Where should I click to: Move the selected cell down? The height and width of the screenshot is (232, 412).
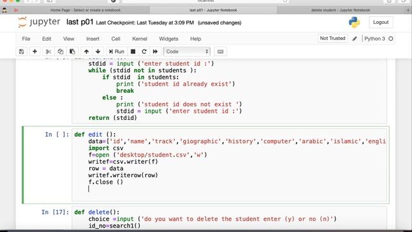(x=98, y=52)
